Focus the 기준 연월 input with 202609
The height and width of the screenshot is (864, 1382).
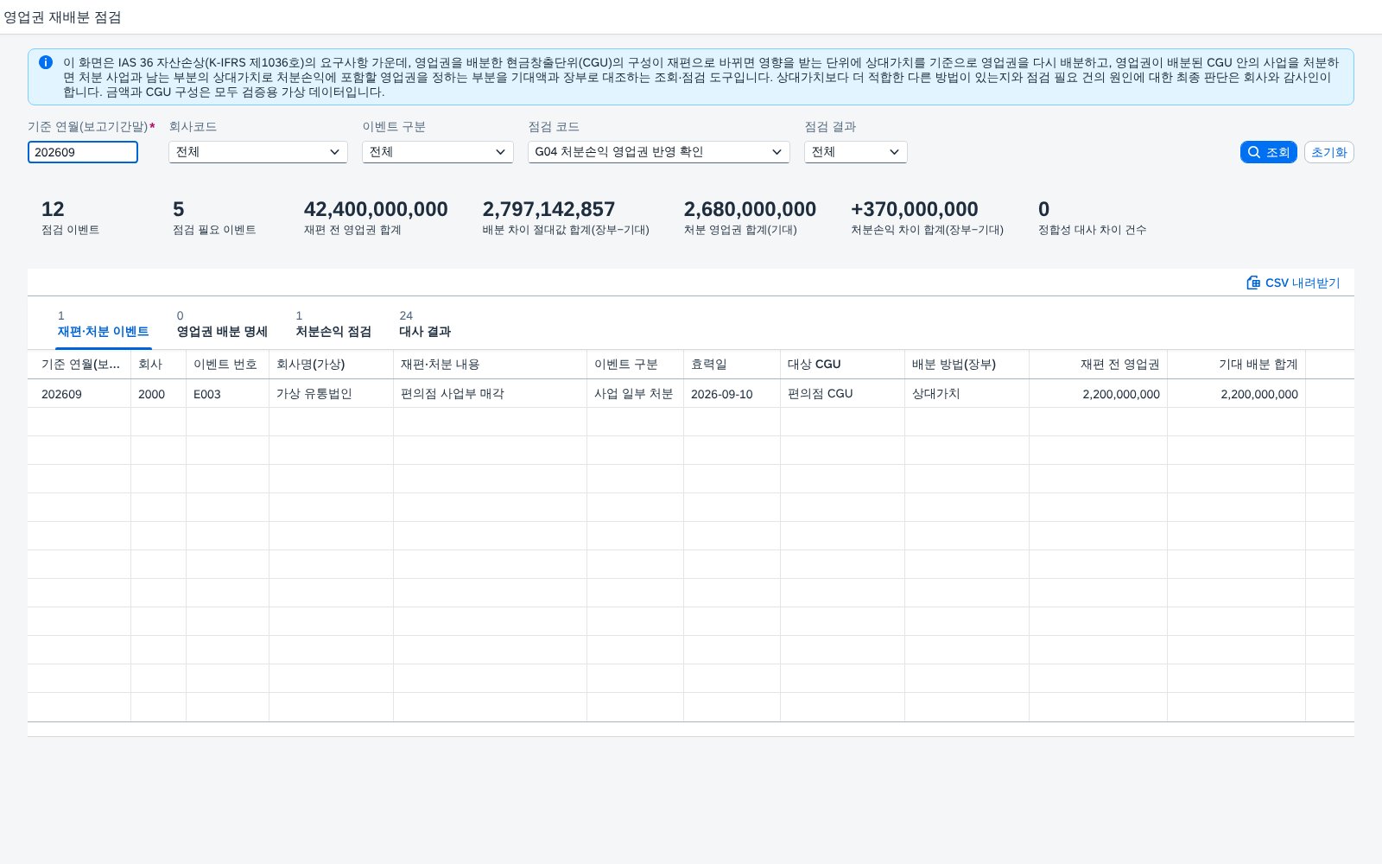tap(83, 152)
